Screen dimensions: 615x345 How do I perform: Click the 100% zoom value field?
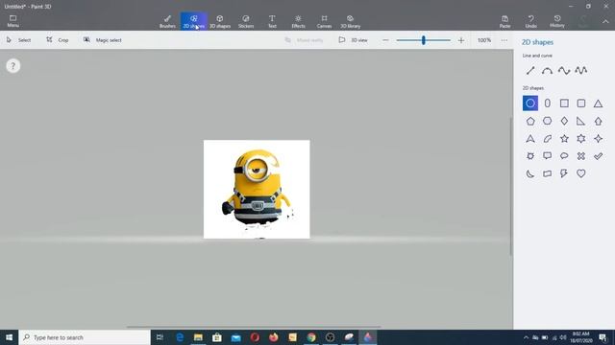point(484,40)
